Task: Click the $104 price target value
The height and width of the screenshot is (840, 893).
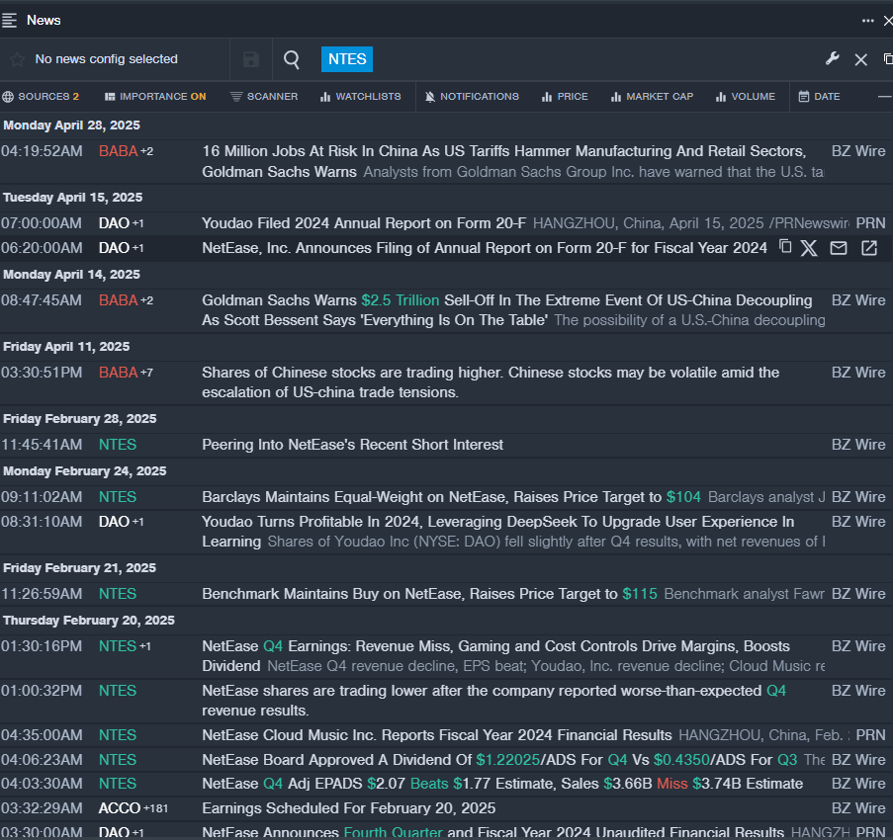Action: point(683,497)
